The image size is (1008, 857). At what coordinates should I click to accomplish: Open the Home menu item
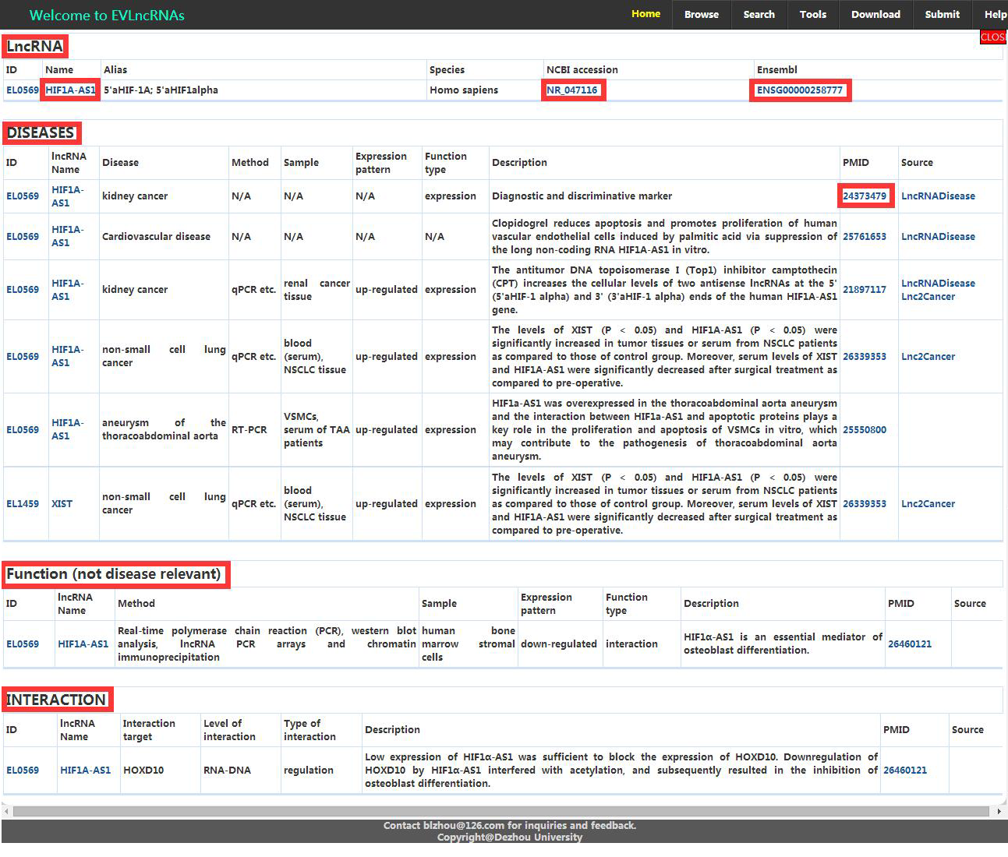pos(645,14)
